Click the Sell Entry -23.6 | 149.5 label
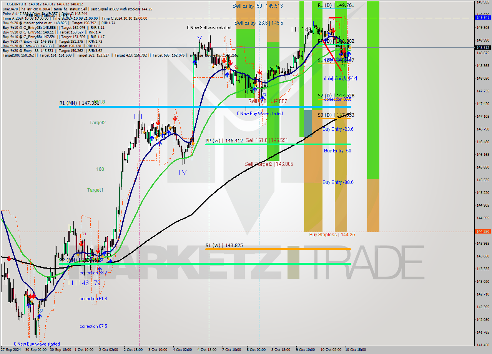The image size is (492, 354). (x=259, y=23)
